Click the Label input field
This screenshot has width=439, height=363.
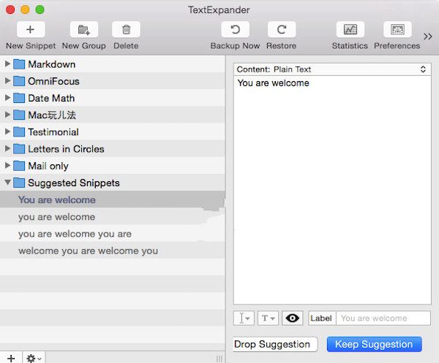click(x=383, y=318)
